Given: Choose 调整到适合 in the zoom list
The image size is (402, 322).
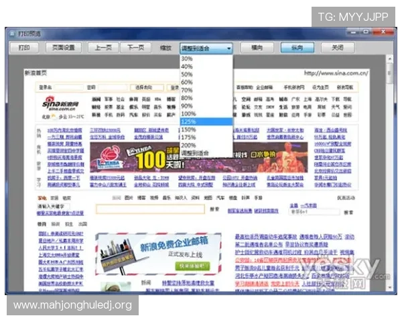Looking at the screenshot, I should 206,153.
